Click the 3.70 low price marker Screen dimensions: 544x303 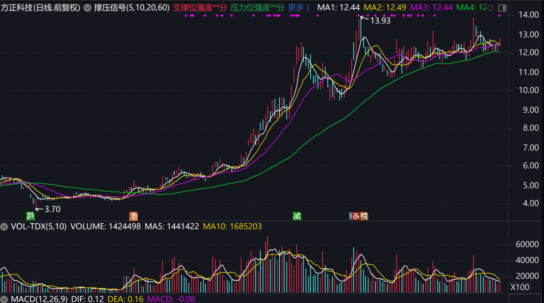click(53, 209)
